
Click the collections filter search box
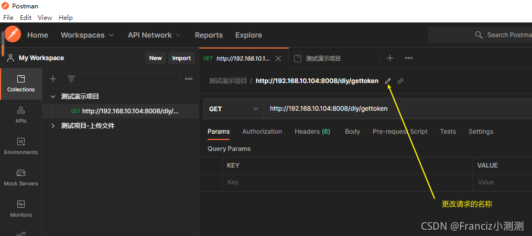click(121, 79)
